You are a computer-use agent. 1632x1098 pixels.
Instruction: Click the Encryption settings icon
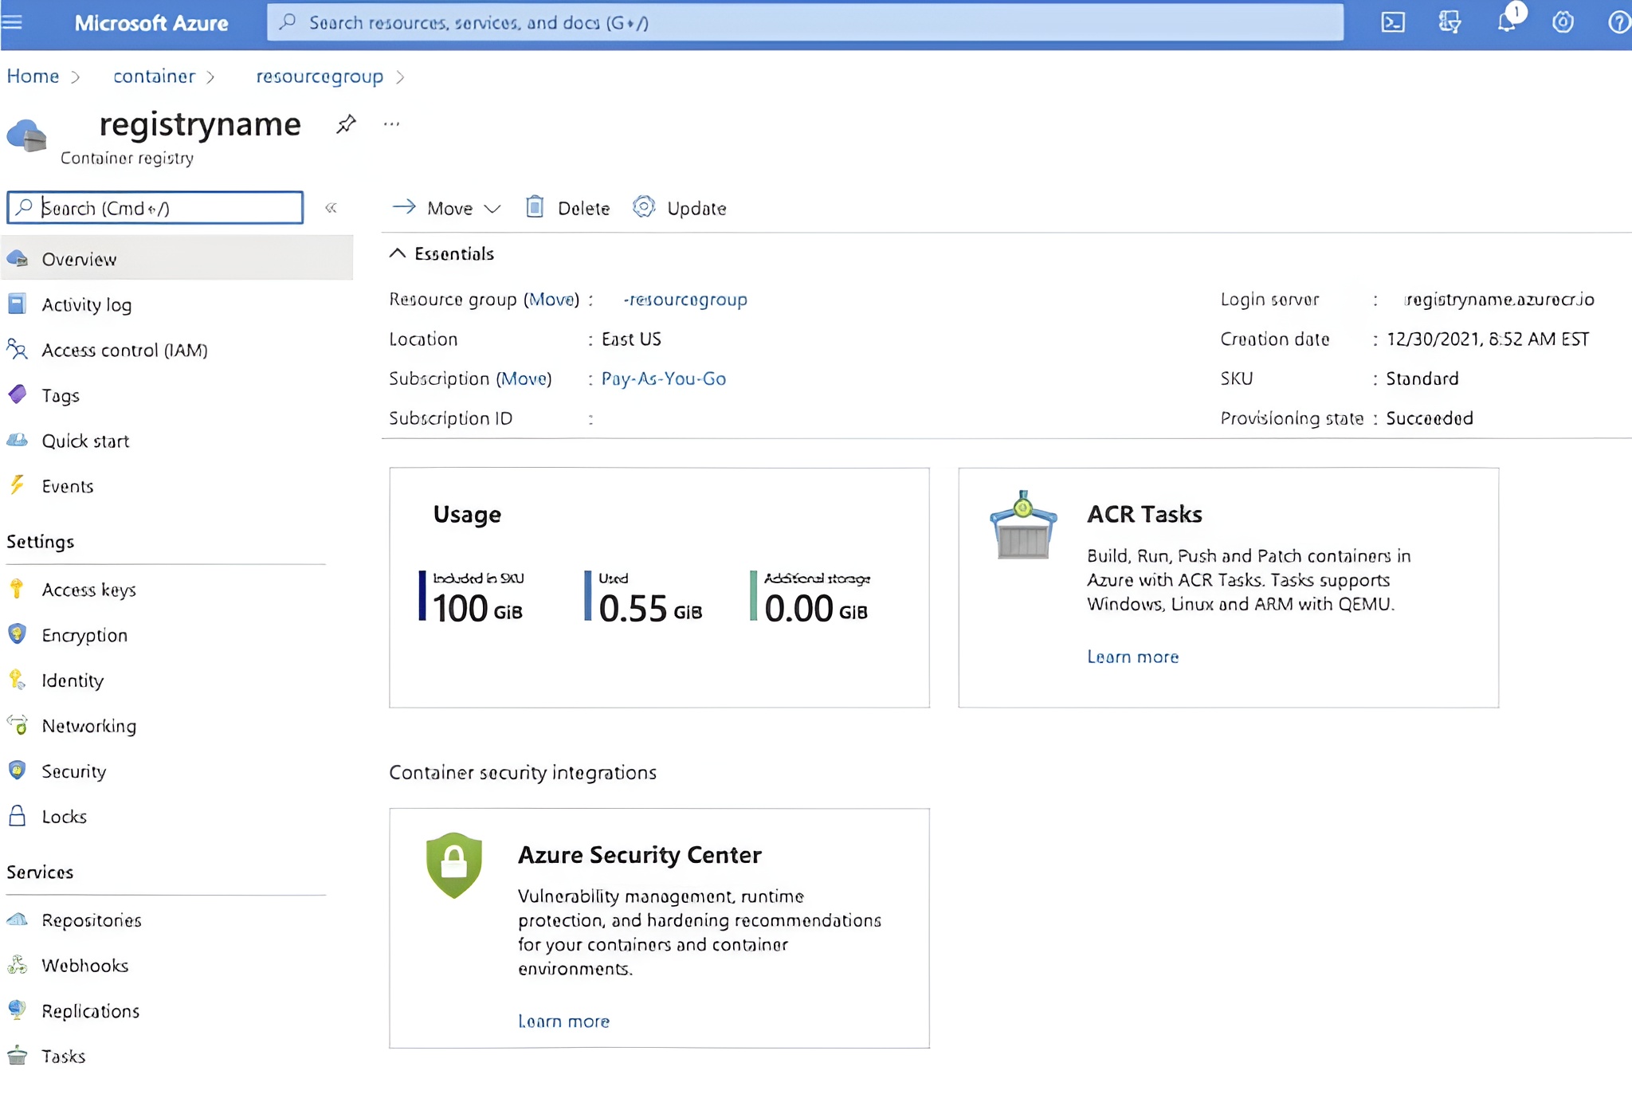click(x=18, y=633)
